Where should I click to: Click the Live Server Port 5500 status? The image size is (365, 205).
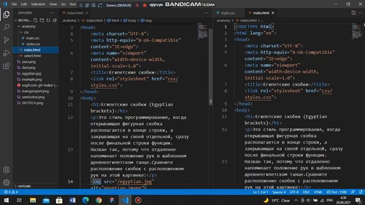coord(336,192)
